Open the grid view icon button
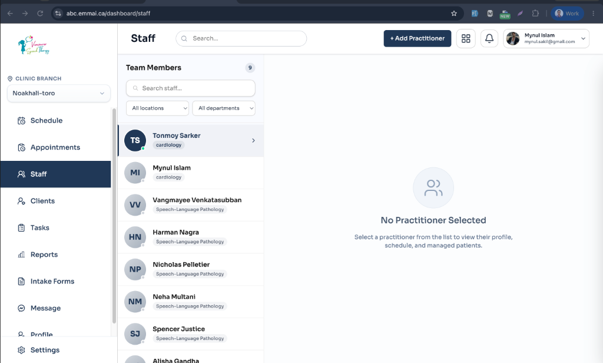 [466, 38]
